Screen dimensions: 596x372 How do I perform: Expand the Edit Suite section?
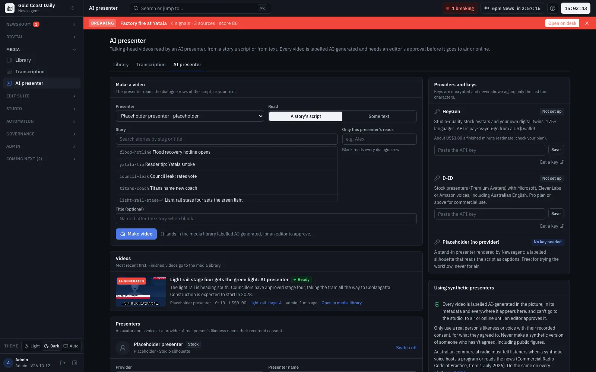tap(42, 96)
